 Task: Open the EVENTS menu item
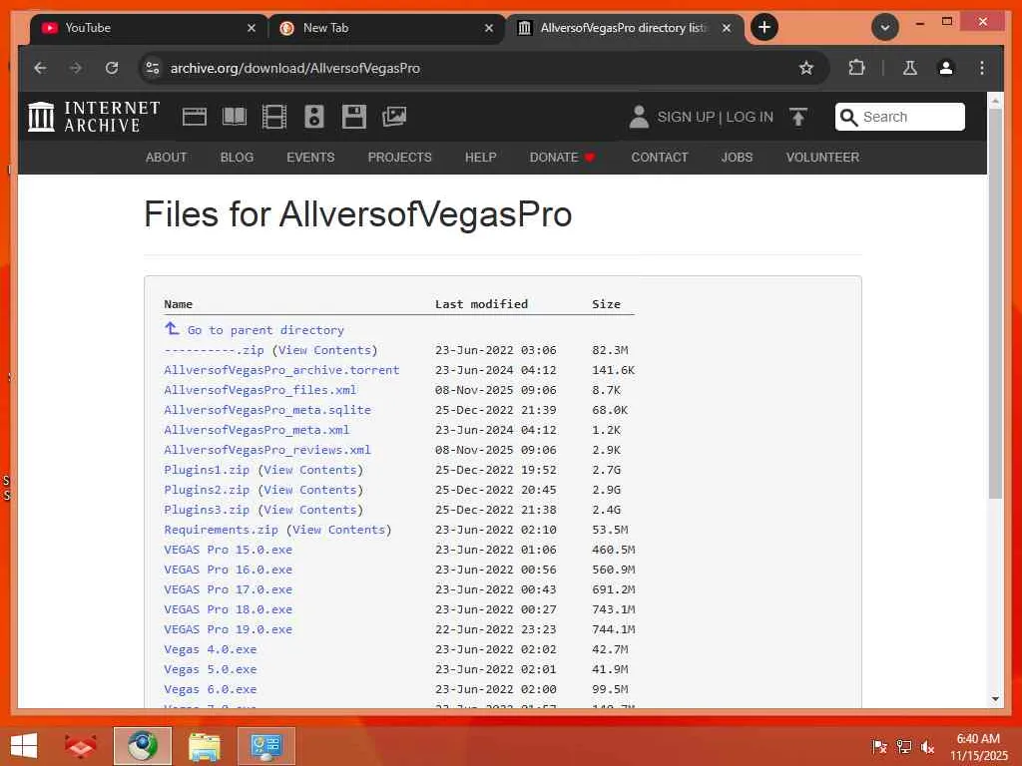[x=310, y=157]
